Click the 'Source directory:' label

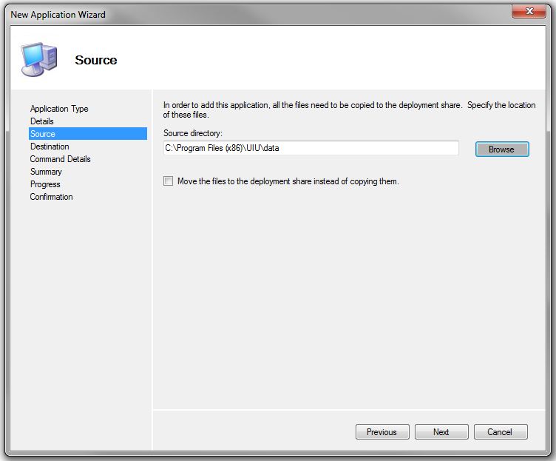[x=193, y=133]
